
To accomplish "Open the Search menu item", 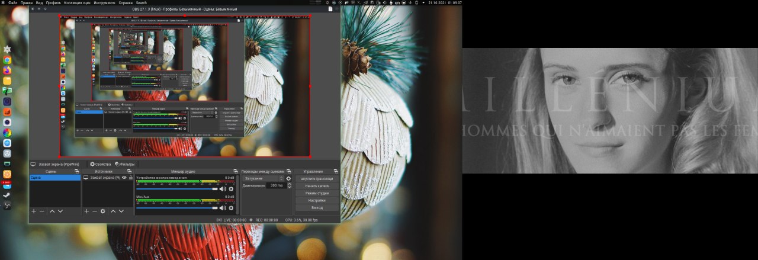I will (x=142, y=3).
